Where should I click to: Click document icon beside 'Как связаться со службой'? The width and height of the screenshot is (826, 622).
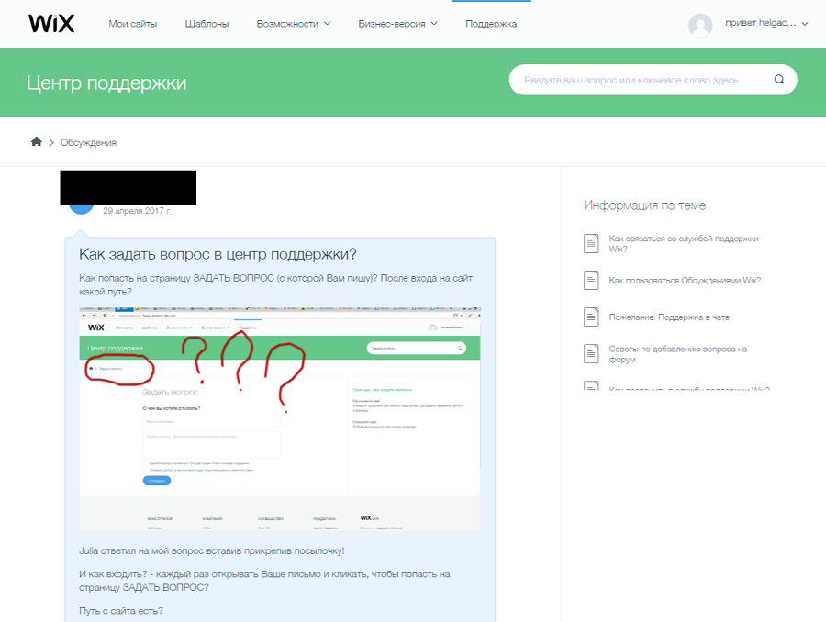point(591,243)
